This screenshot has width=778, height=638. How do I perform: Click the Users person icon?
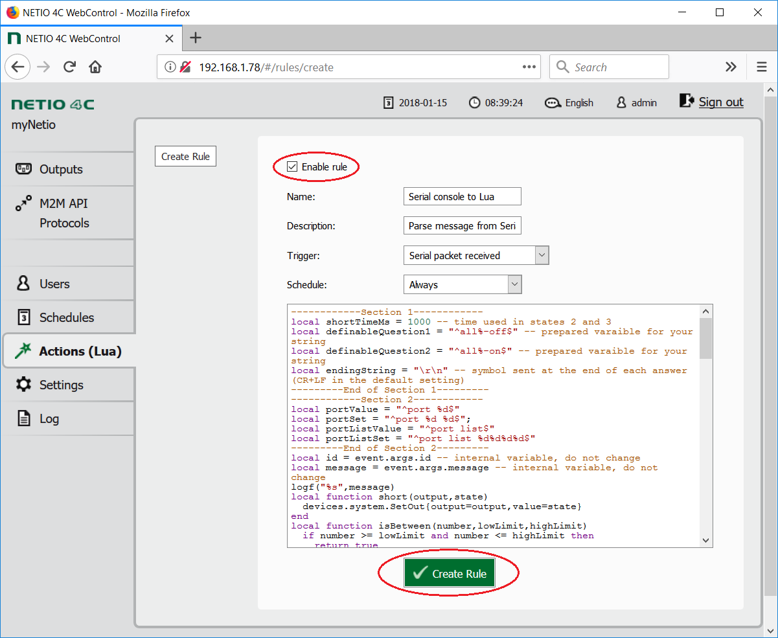[23, 284]
